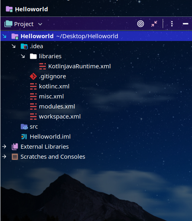Select the libraries folder label
Viewport: 192px width, 221px height.
click(x=50, y=56)
